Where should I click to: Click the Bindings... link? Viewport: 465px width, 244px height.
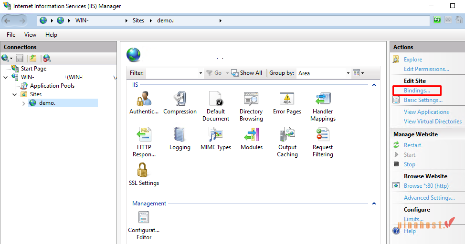click(417, 91)
